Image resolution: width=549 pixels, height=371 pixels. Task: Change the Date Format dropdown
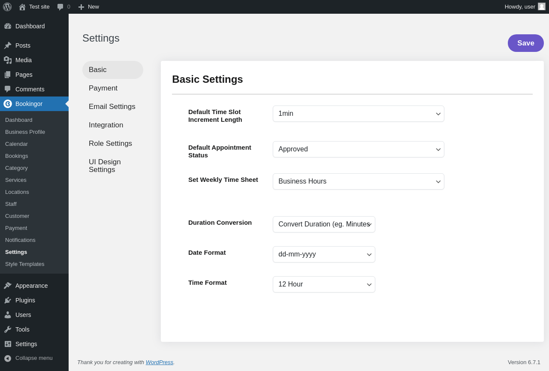coord(324,254)
